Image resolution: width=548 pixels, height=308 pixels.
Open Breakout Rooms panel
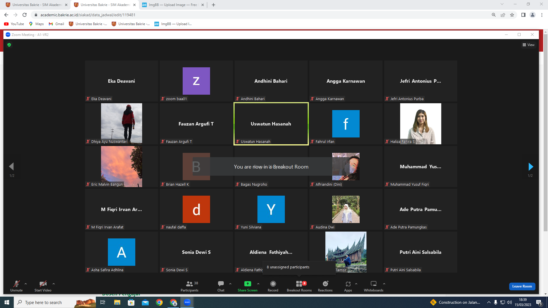(x=299, y=286)
